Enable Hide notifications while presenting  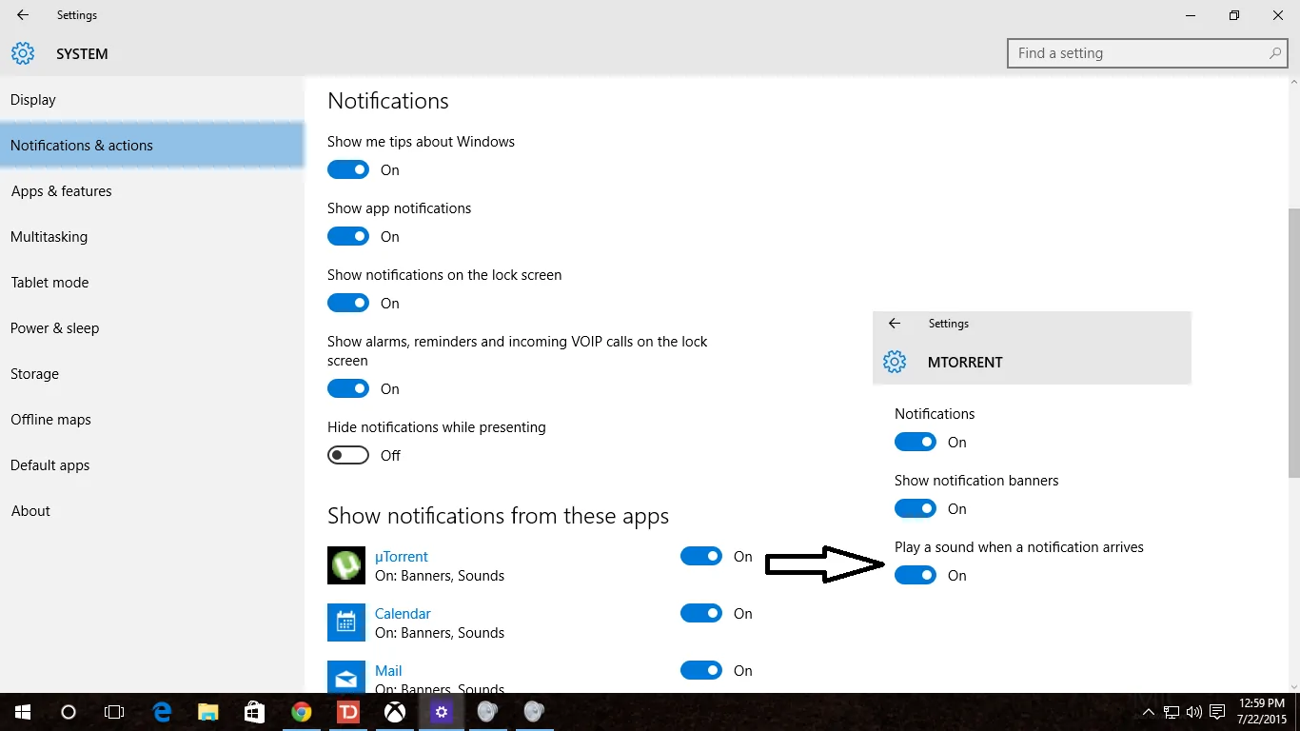click(348, 455)
